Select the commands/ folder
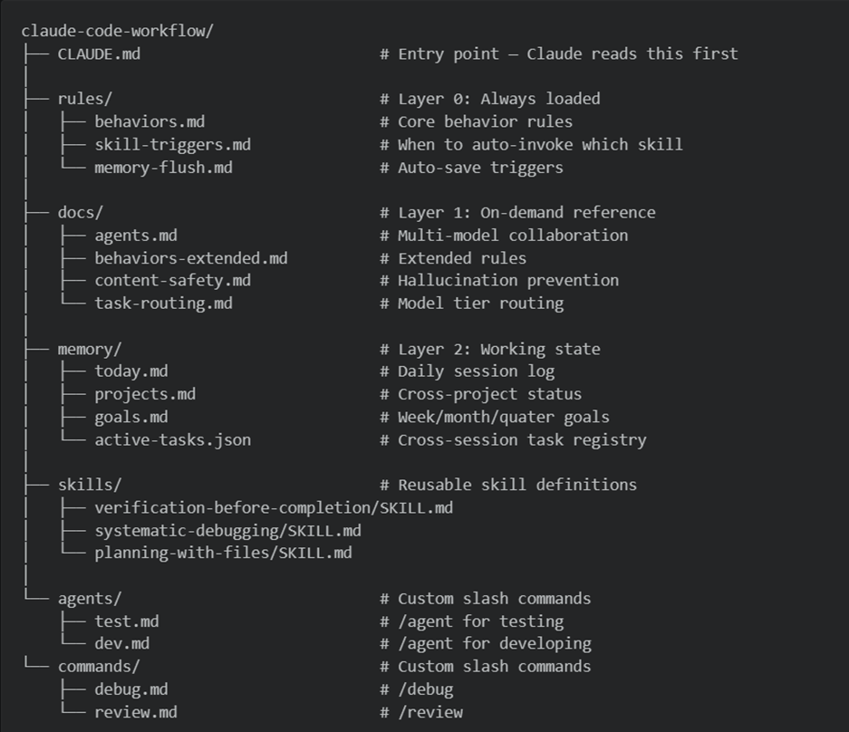Screen dimensions: 849x732 tap(99, 667)
